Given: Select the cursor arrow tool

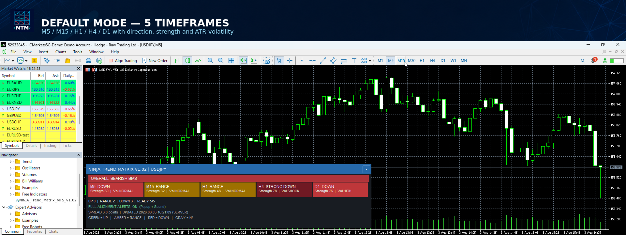Looking at the screenshot, I should click(x=279, y=60).
